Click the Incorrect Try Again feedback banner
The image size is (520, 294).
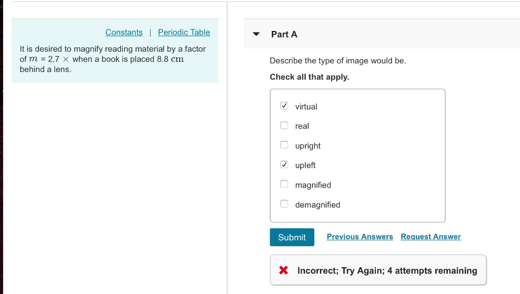[x=378, y=270]
